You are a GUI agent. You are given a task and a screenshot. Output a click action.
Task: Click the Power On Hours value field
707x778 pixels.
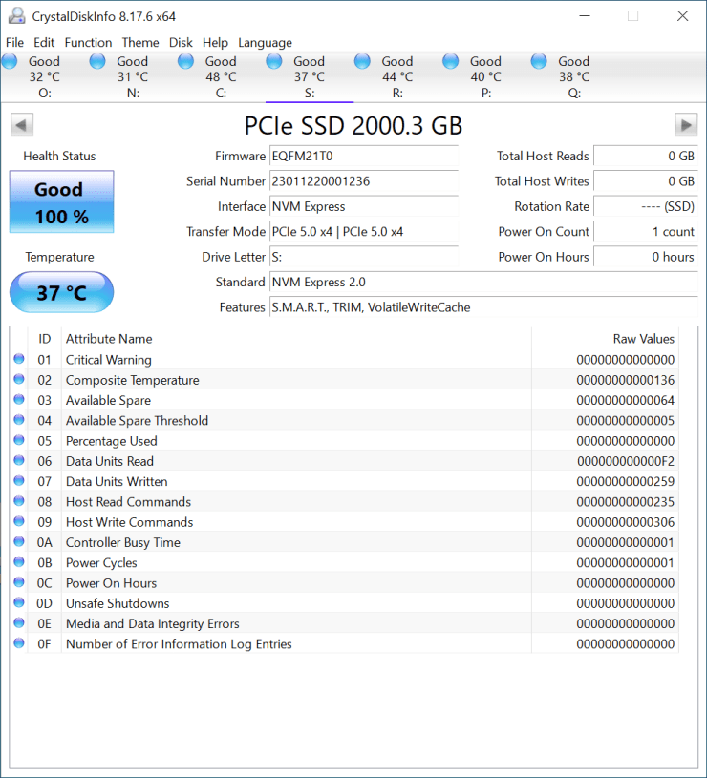646,257
